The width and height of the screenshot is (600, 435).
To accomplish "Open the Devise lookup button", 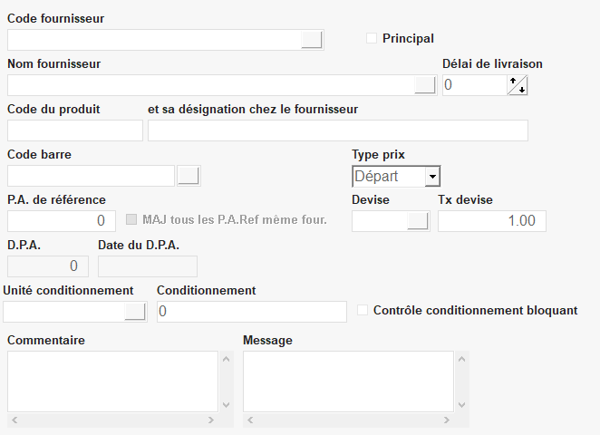I will 418,221.
